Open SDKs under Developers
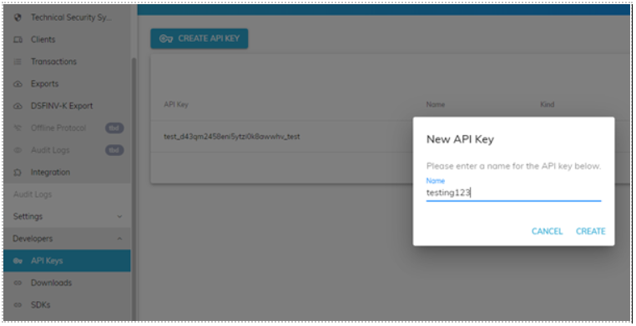 [67, 304]
